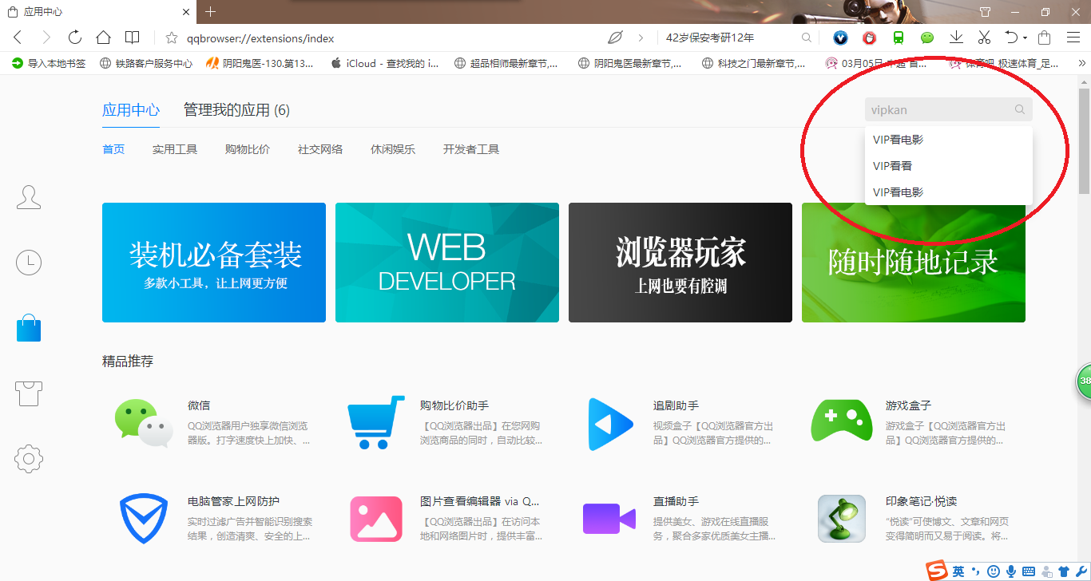Open the 追剧助手 app entry
Screen dimensions: 1091x581
click(x=679, y=423)
